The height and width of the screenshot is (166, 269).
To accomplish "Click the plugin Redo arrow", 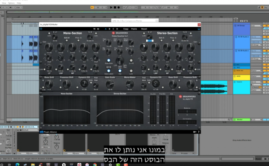I will coord(98,29).
